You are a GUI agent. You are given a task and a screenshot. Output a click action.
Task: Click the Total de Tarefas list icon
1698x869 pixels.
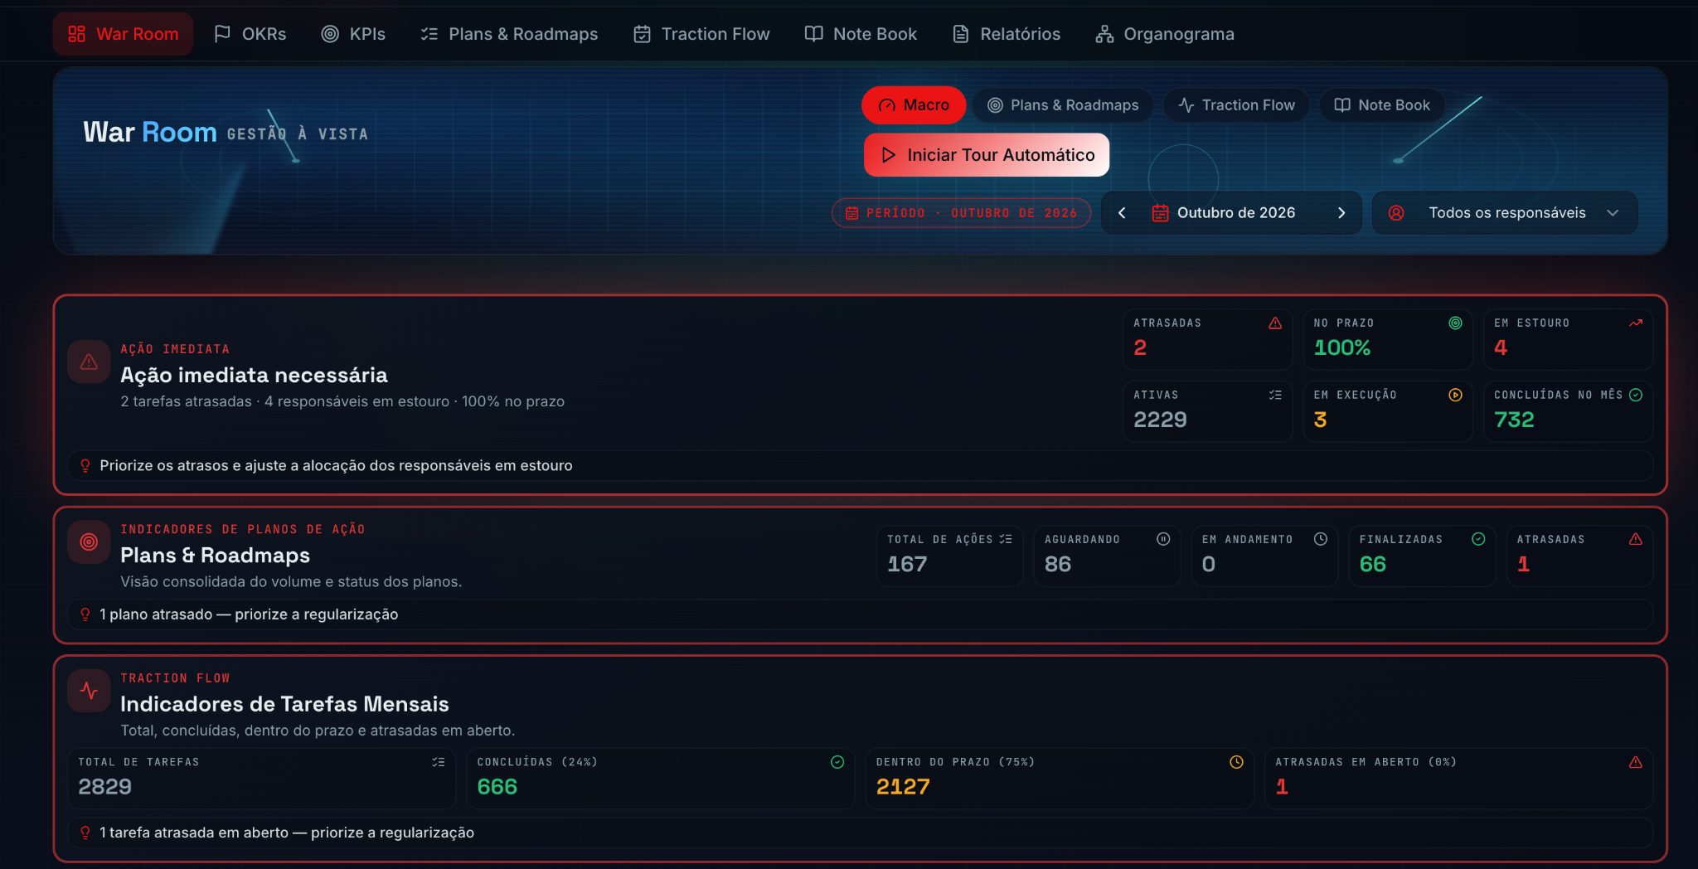tap(439, 763)
